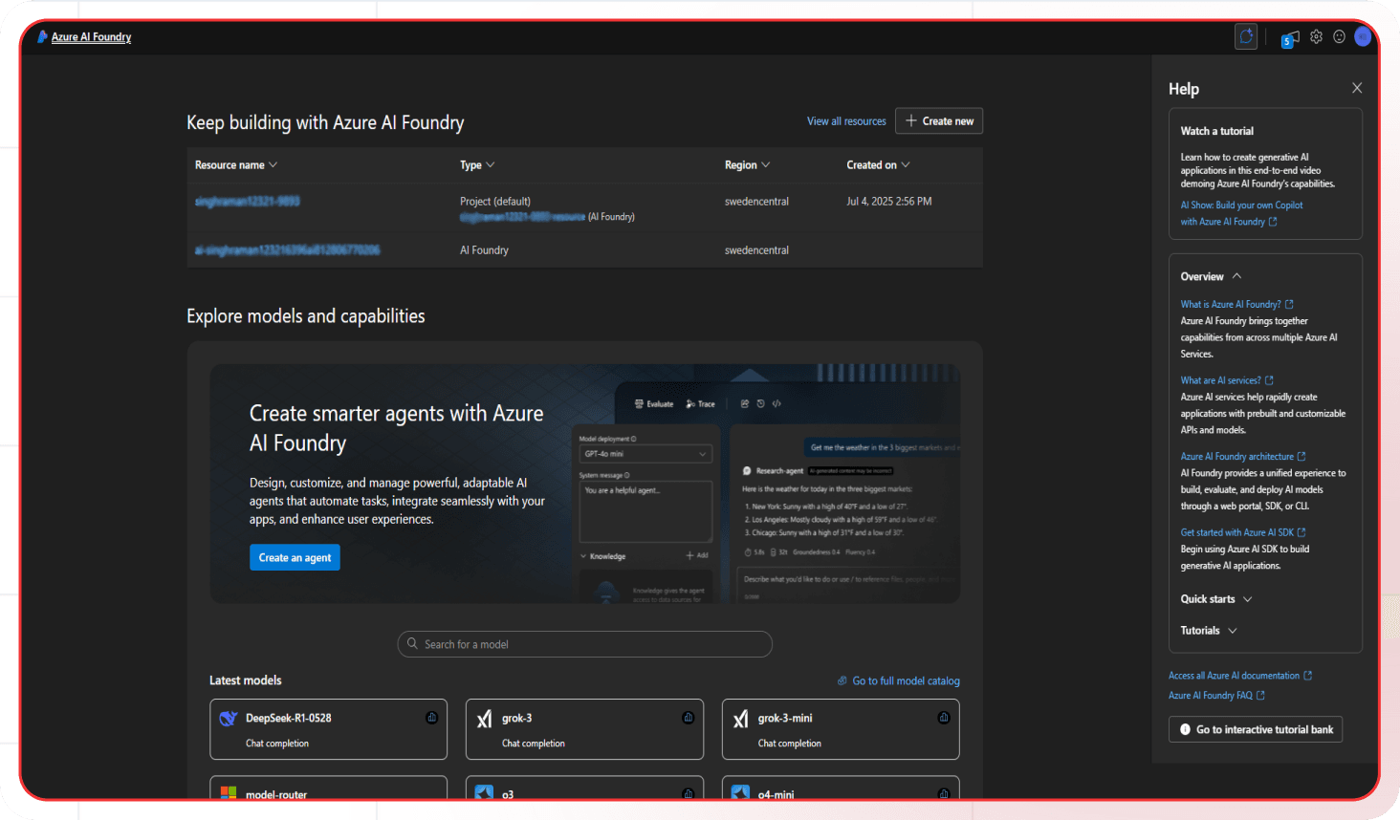Click the benchmark icon on DeepSeek-R1-0528 card
Image resolution: width=1400 pixels, height=820 pixels.
tap(431, 718)
